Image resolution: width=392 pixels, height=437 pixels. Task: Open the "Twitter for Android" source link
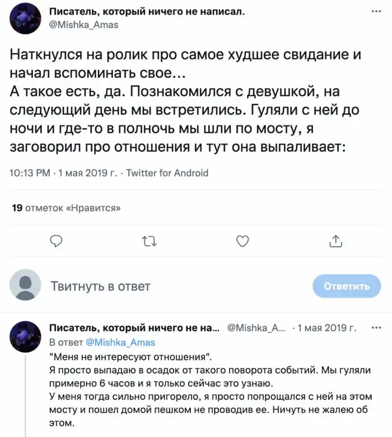(167, 173)
